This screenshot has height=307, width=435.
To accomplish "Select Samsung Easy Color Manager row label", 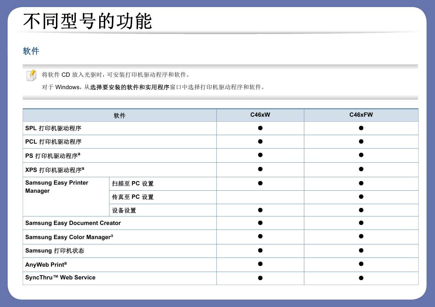I will coord(69,237).
